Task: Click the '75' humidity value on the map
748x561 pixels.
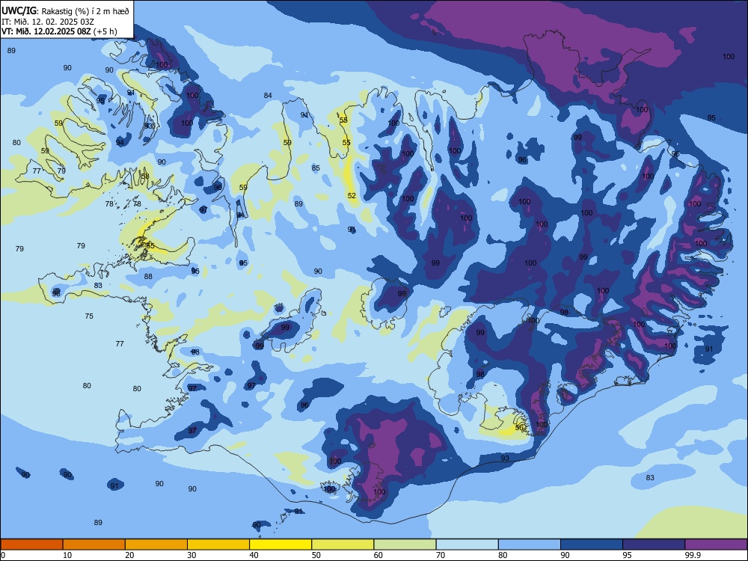Action: pyautogui.click(x=89, y=316)
